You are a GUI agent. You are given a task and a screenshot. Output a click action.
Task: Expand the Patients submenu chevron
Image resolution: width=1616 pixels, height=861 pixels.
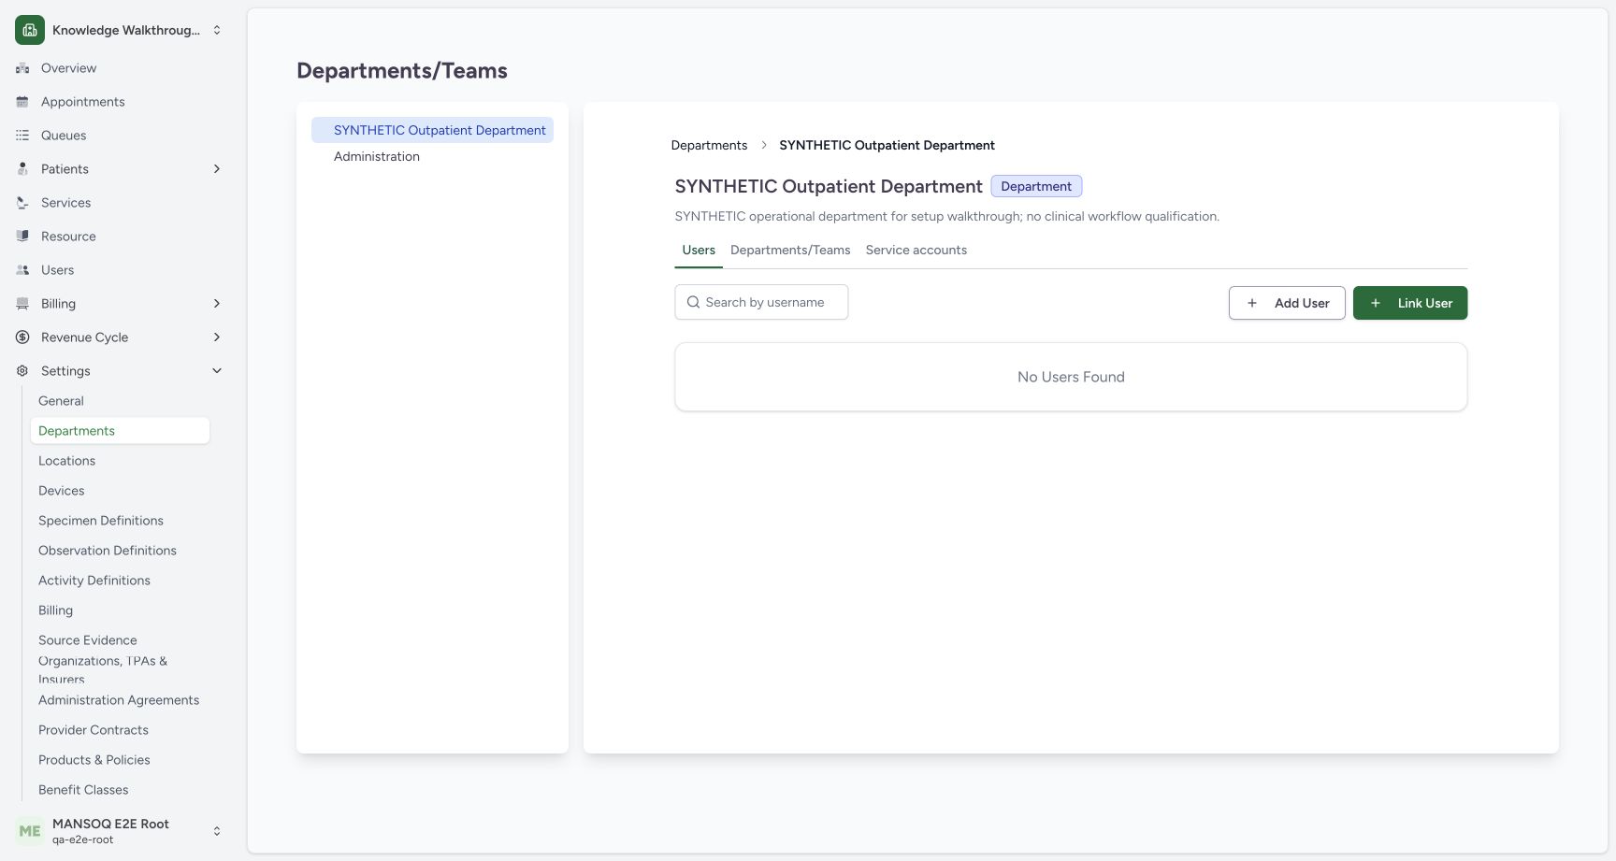pos(217,169)
